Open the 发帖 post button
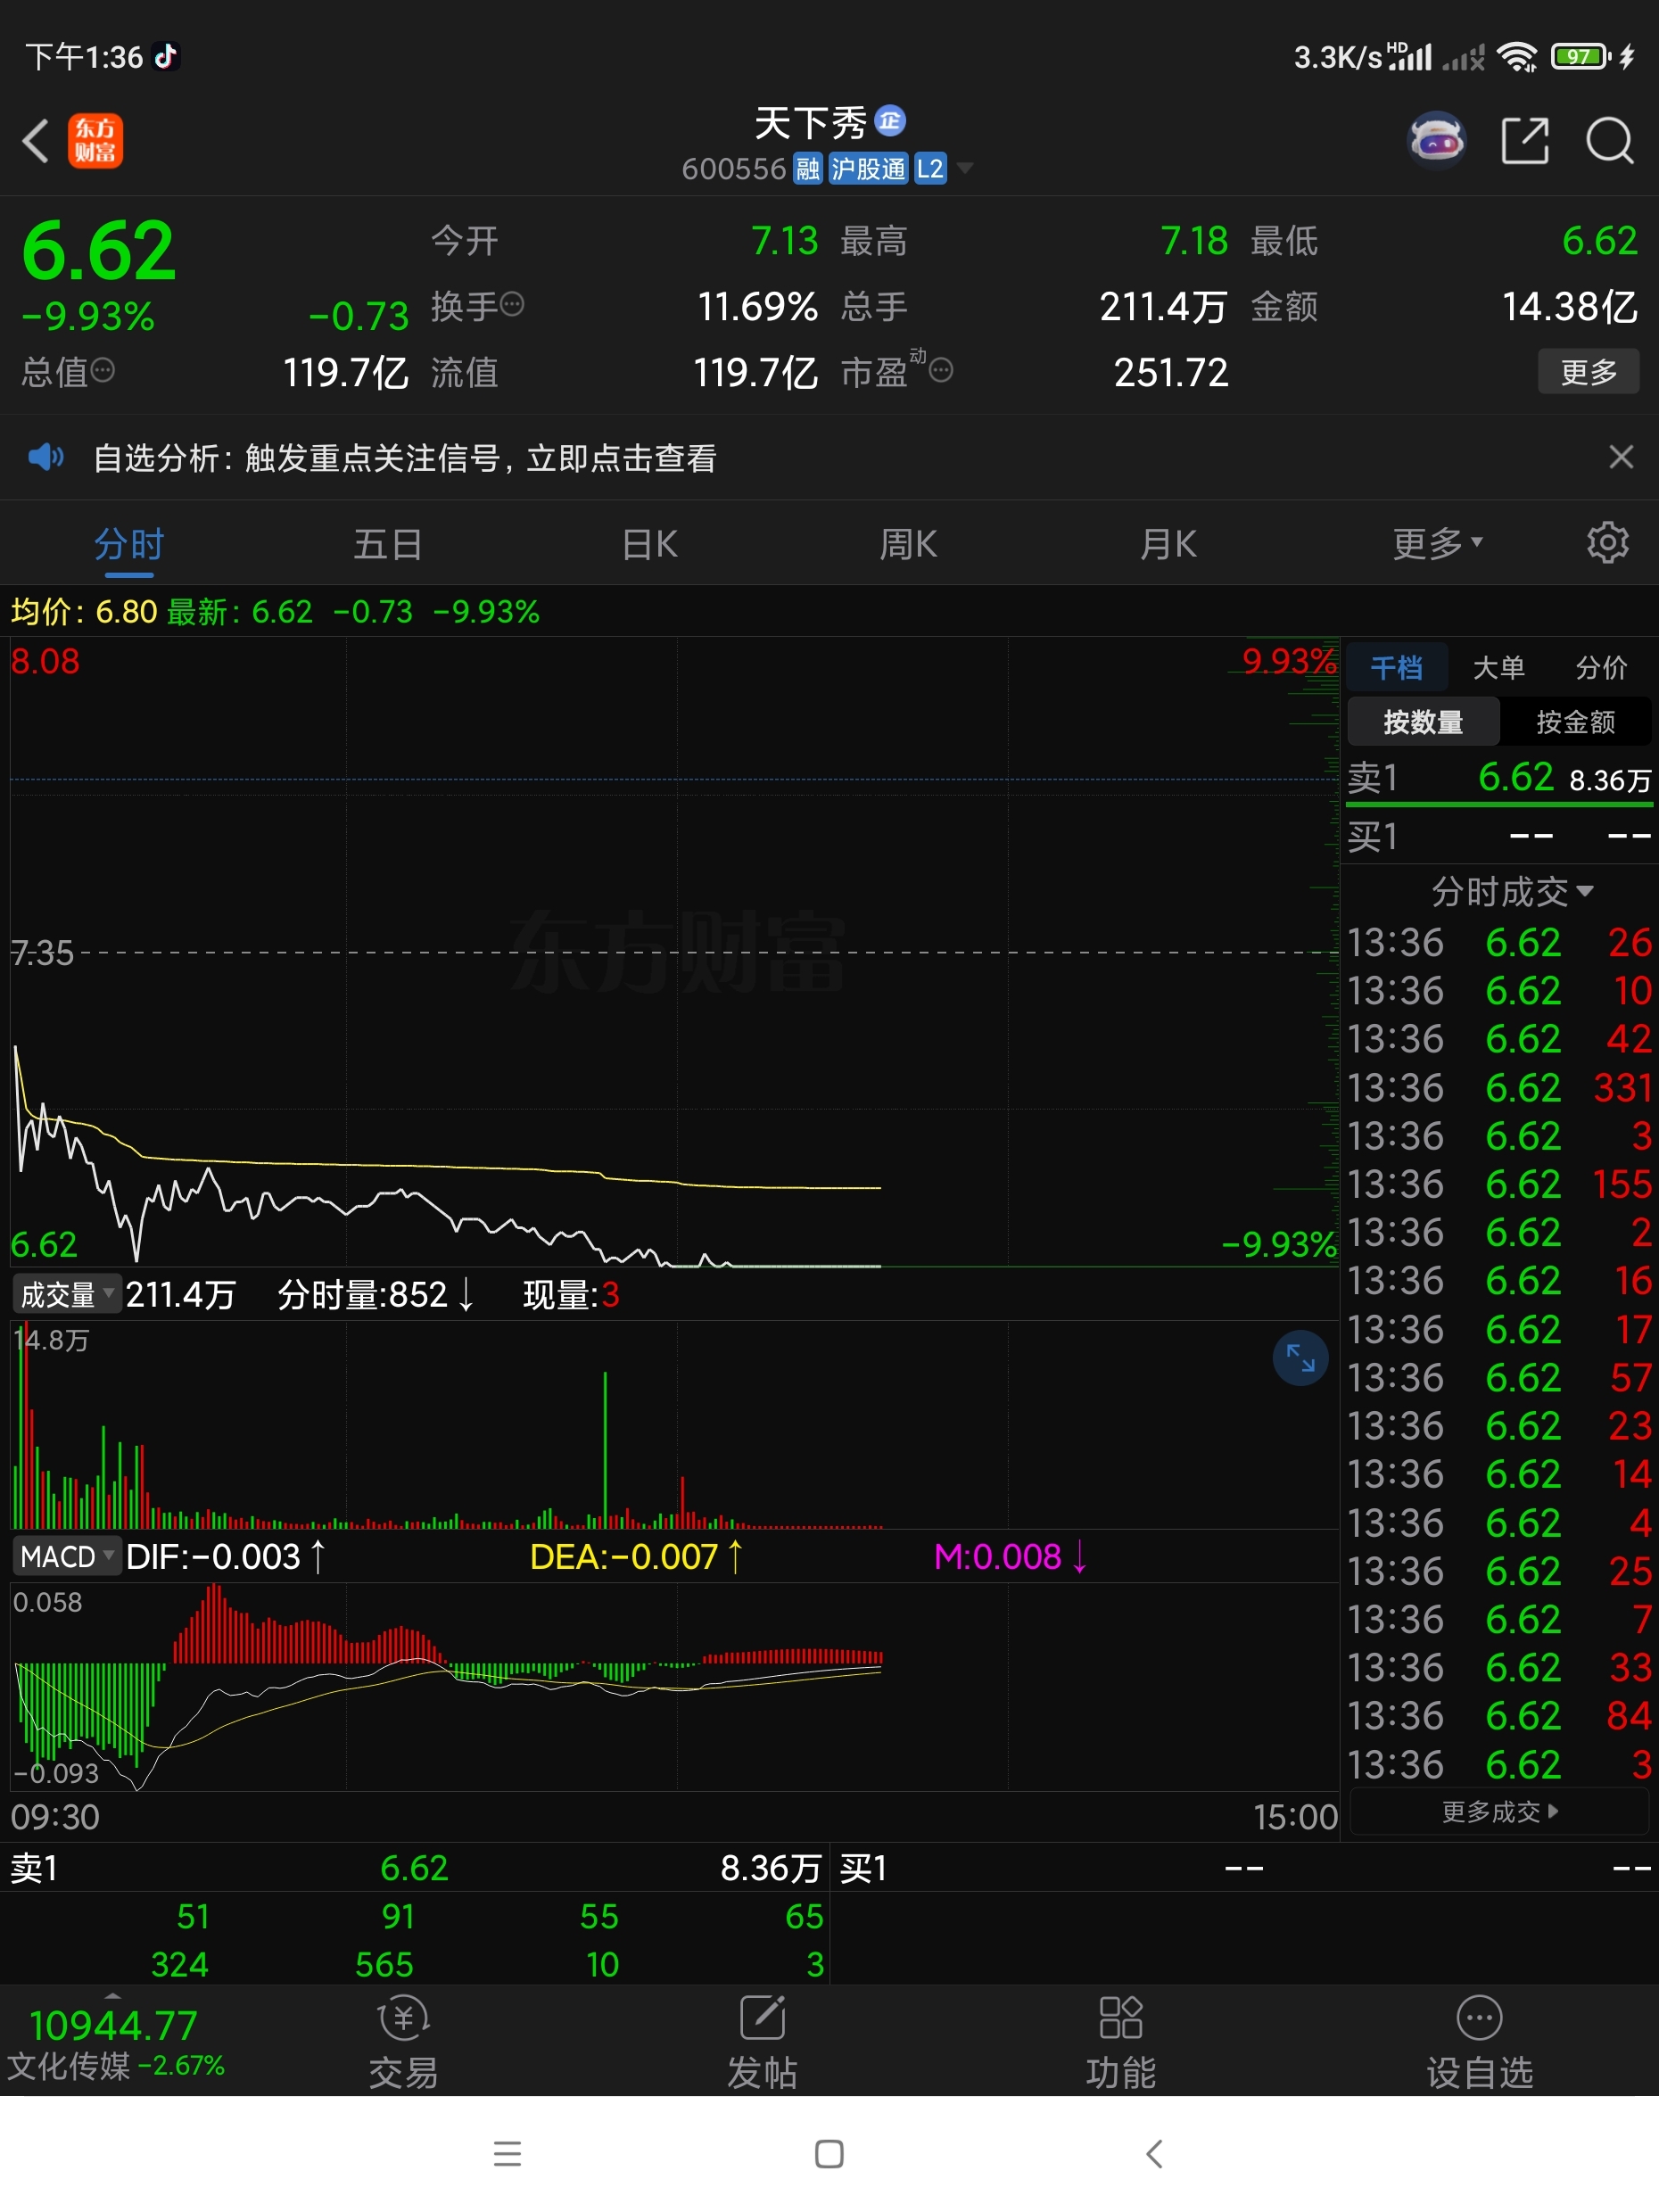The height and width of the screenshot is (2212, 1659). [x=762, y=2041]
